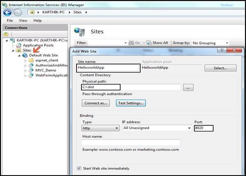The width and height of the screenshot is (246, 176).
Task: Click the IIS Manager title bar icon
Action: coord(5,5)
